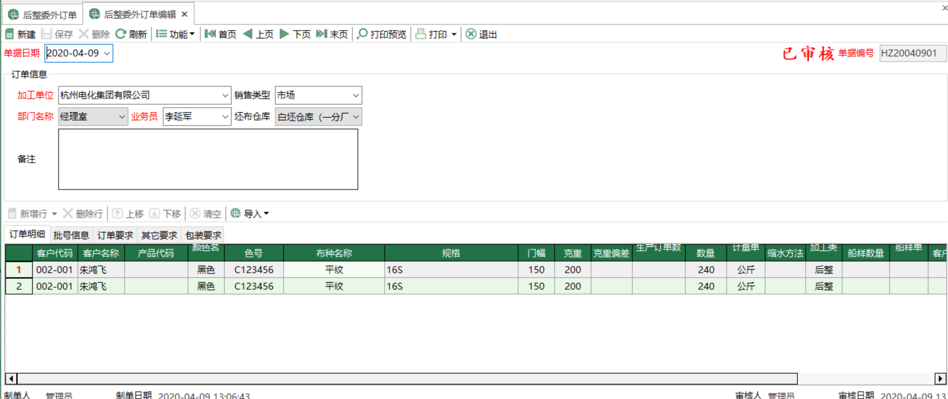Click the 克重 column header
This screenshot has height=399, width=948.
(573, 253)
